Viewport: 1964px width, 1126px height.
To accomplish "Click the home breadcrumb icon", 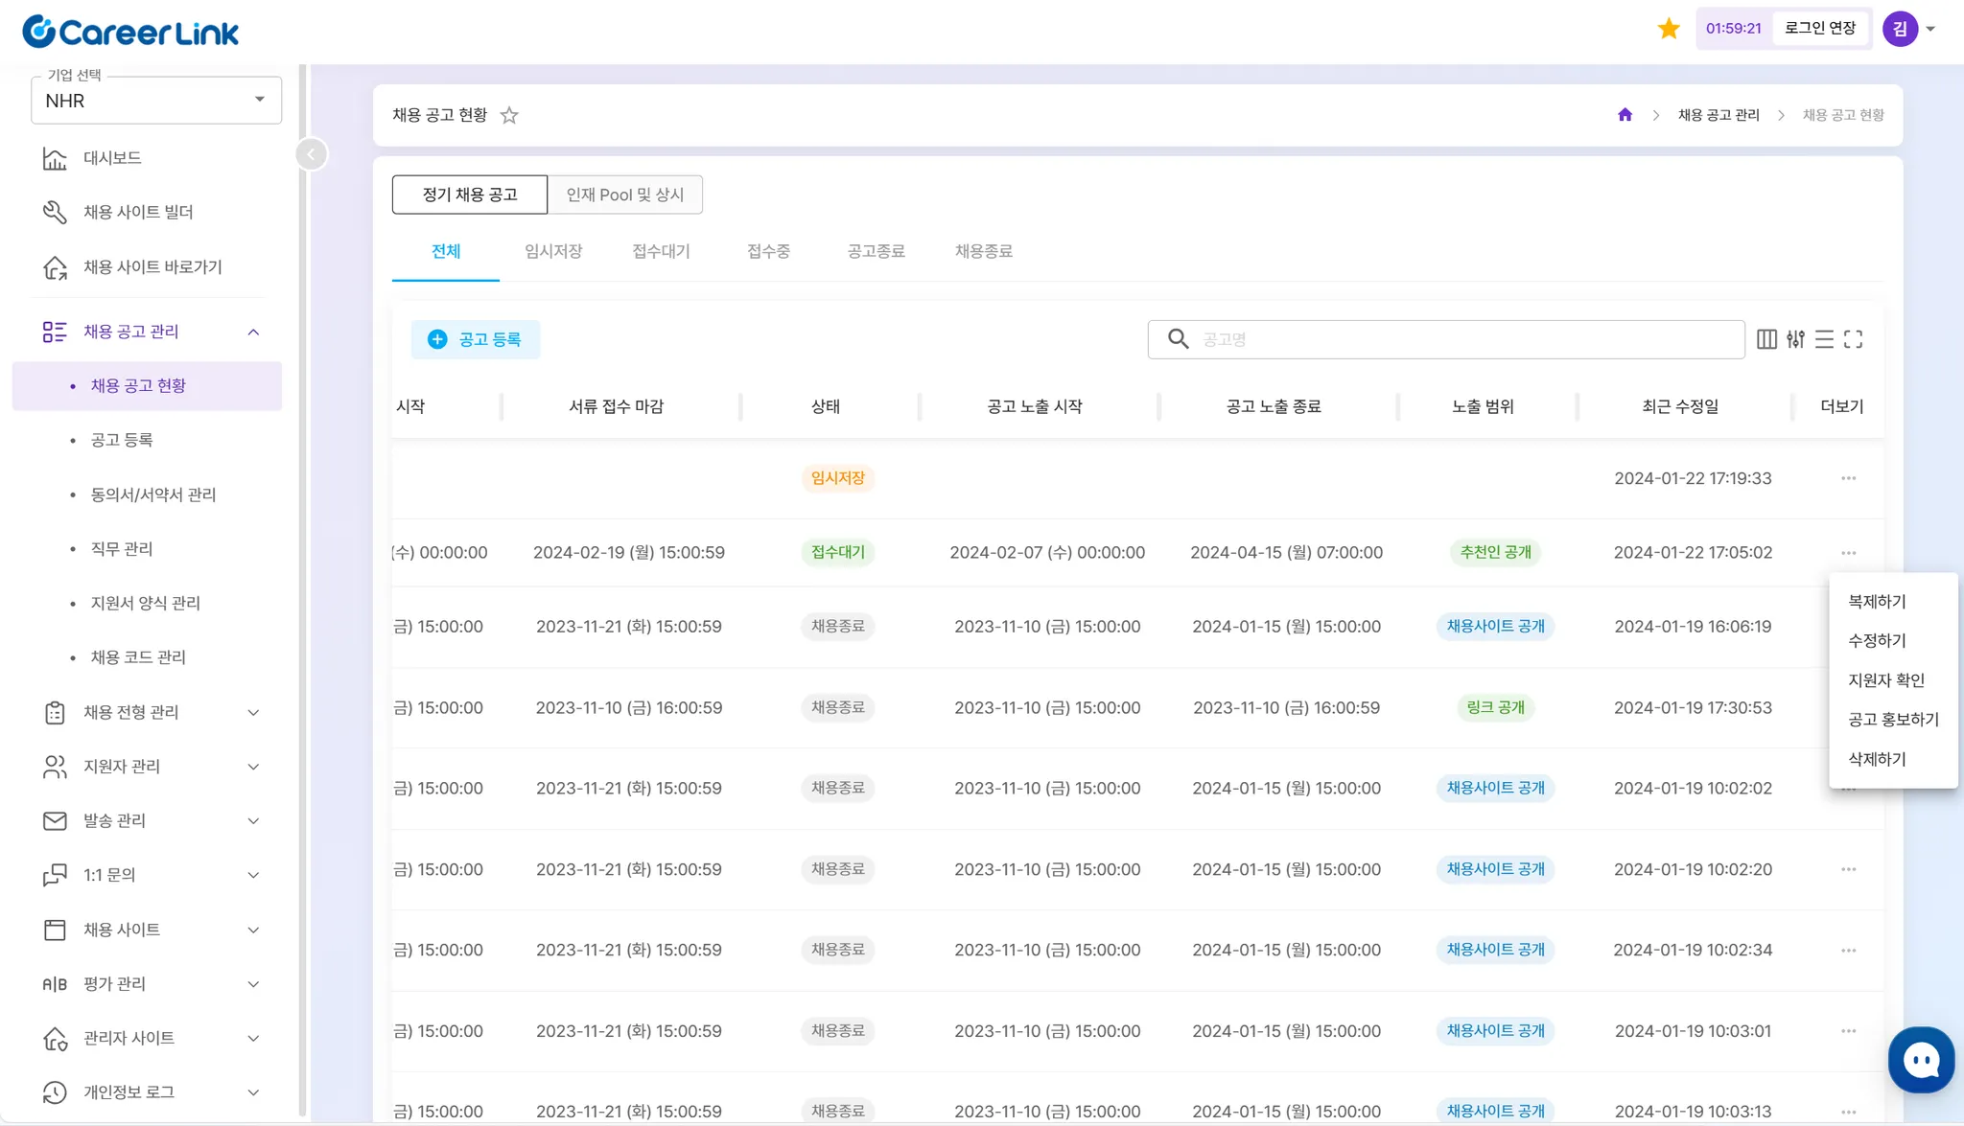I will (1625, 115).
